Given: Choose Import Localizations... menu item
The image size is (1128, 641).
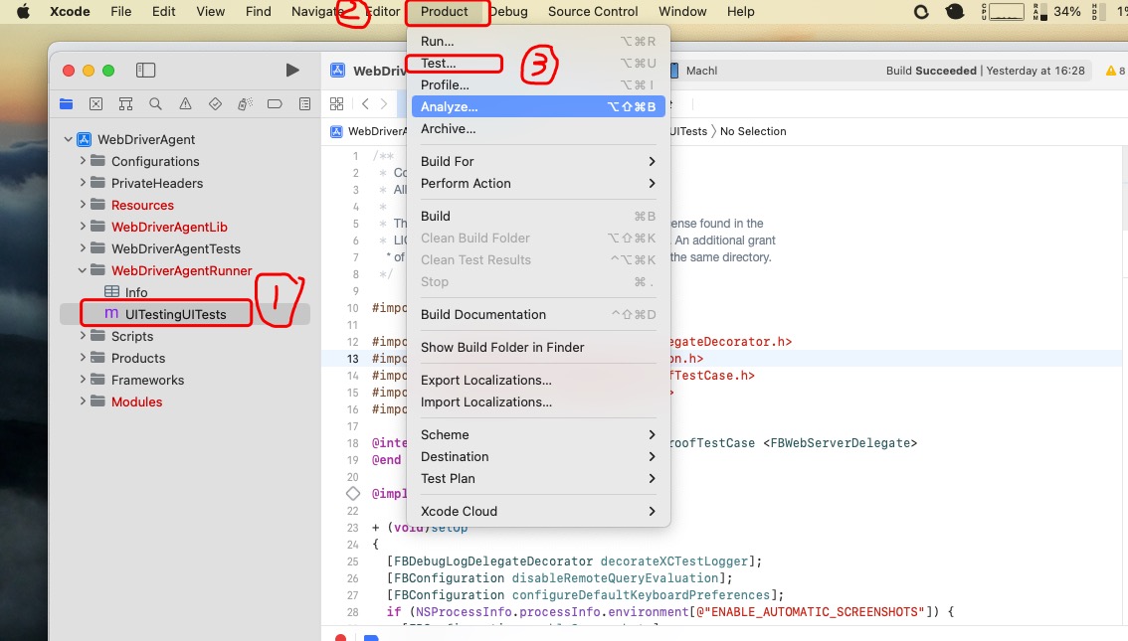Looking at the screenshot, I should coord(538,402).
